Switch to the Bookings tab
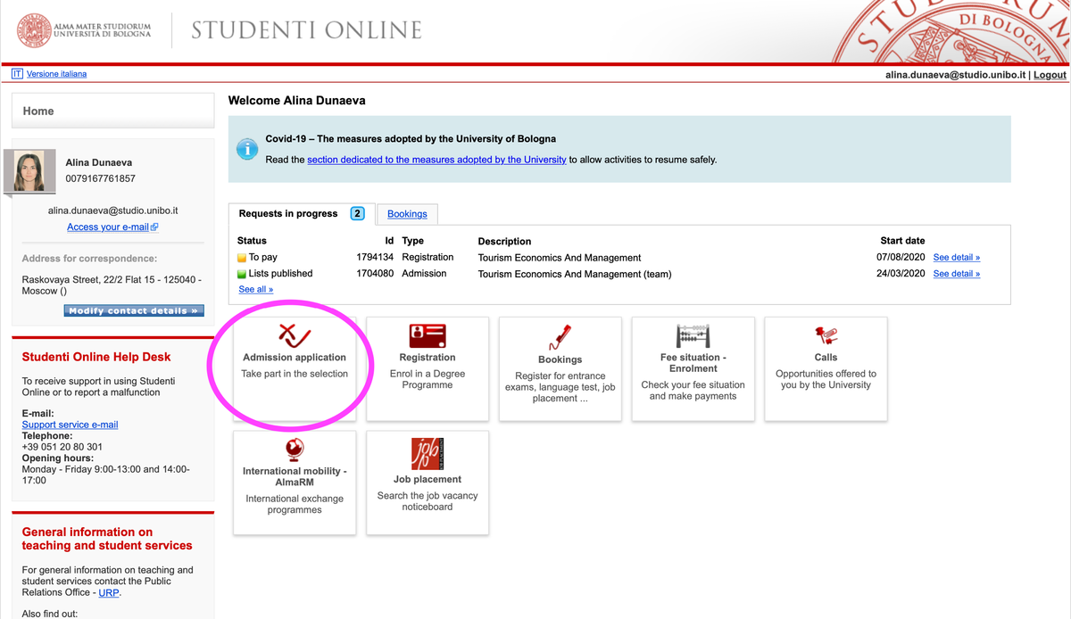1071x619 pixels. (407, 214)
